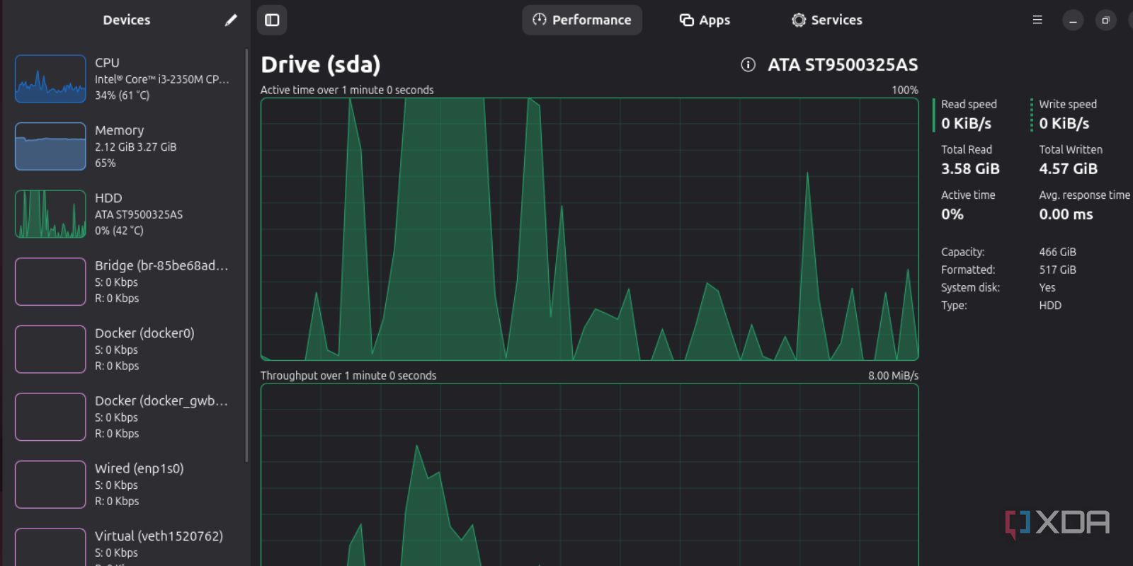
Task: Restore or maximize the window
Action: pyautogui.click(x=1105, y=20)
